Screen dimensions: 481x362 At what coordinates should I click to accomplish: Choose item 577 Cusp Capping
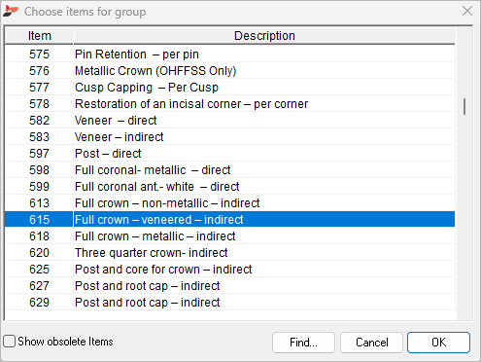[x=230, y=88]
